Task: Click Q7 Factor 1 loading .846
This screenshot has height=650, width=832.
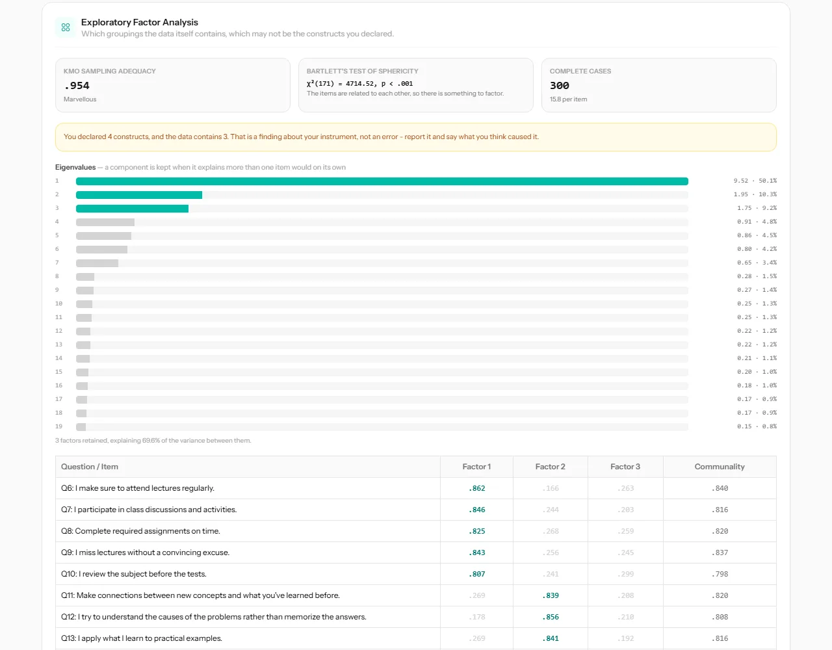Action: point(477,510)
